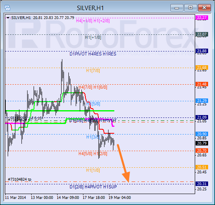Click the orange downward arrow head

click(126, 177)
